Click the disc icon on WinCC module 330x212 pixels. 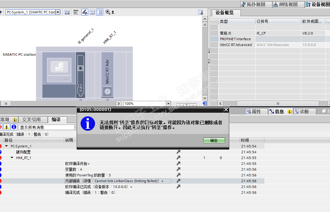click(x=107, y=91)
